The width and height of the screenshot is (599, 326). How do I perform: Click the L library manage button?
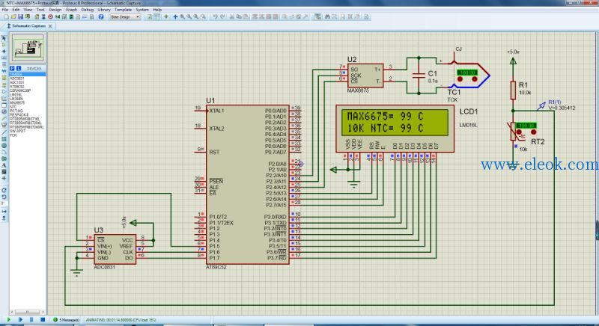point(18,68)
